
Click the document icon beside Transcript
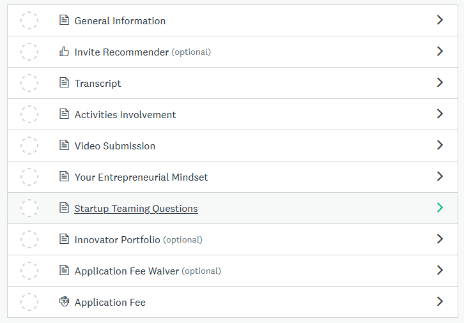pyautogui.click(x=64, y=83)
